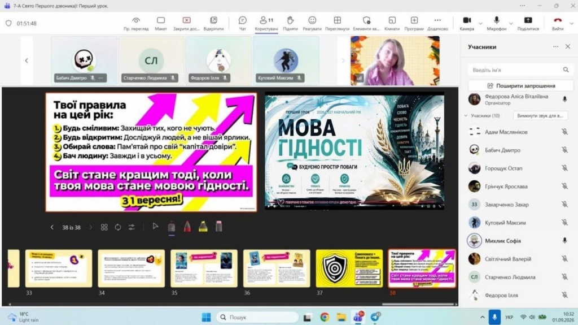Select Старченко Людмила video tile

click(151, 60)
